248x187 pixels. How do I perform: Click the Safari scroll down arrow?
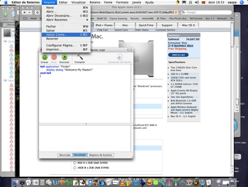232,172
